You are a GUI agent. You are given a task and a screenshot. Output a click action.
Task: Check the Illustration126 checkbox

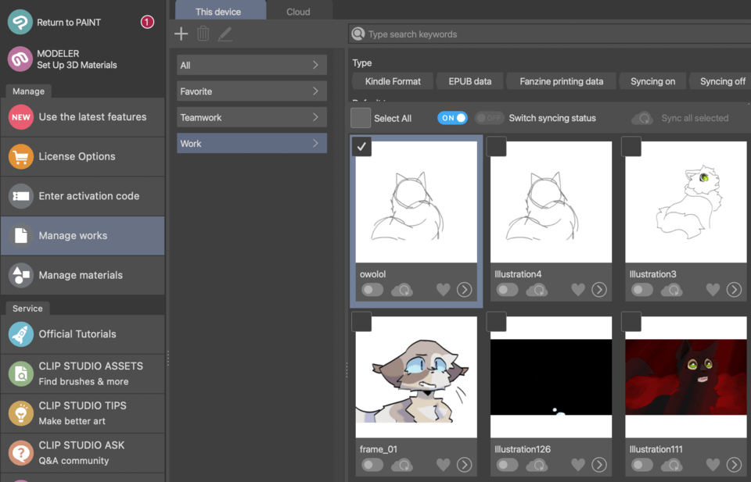point(496,322)
